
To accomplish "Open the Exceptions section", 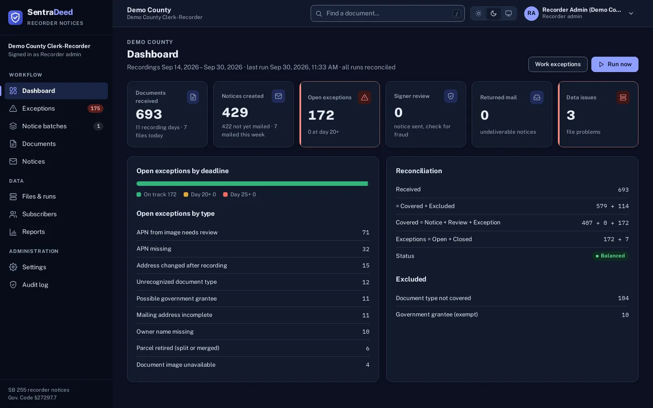I will (56, 108).
